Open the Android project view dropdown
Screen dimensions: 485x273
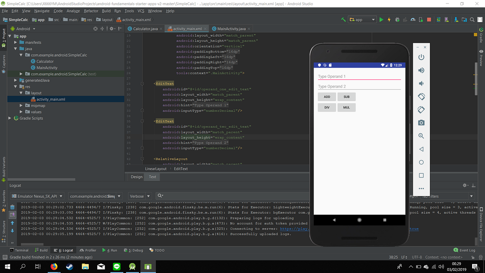[x=23, y=29]
